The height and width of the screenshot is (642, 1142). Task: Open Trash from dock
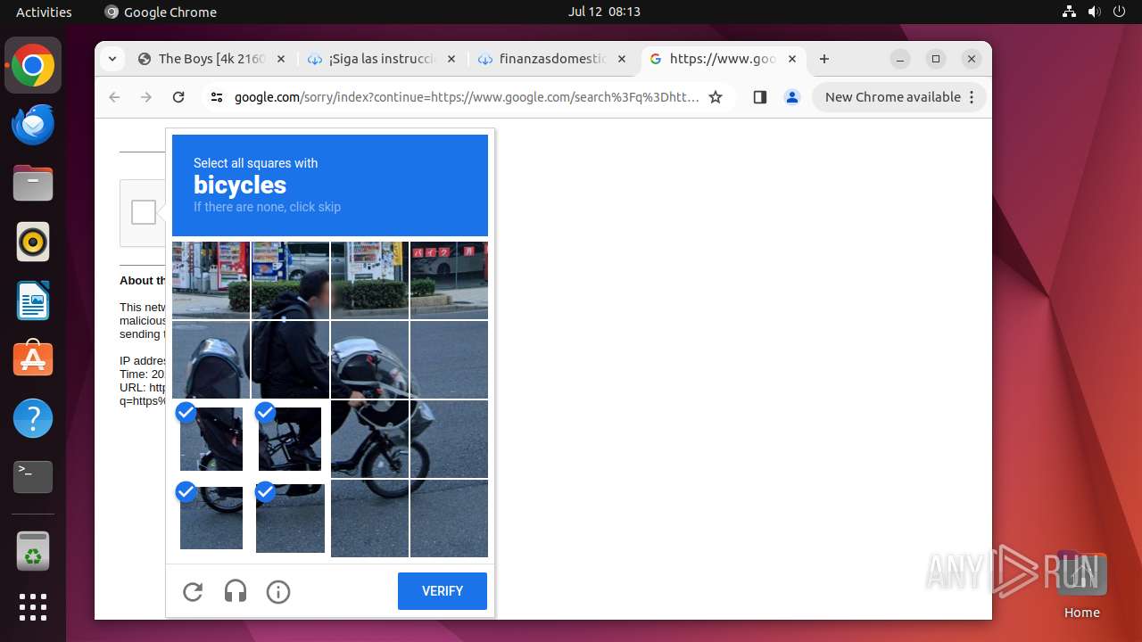[33, 551]
